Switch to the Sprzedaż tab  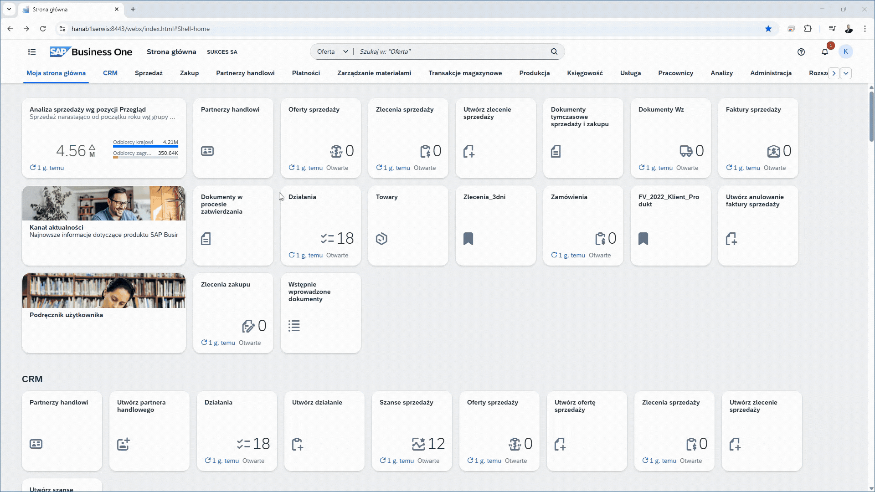(149, 73)
